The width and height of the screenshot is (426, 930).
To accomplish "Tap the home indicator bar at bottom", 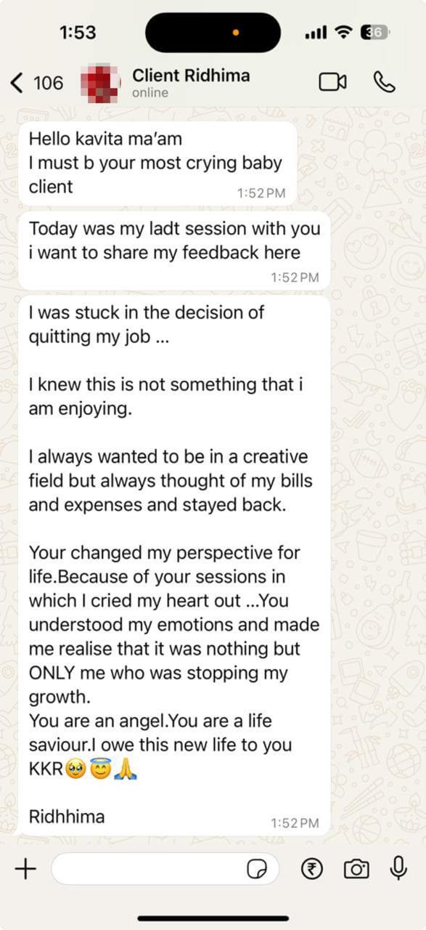I will point(213,919).
